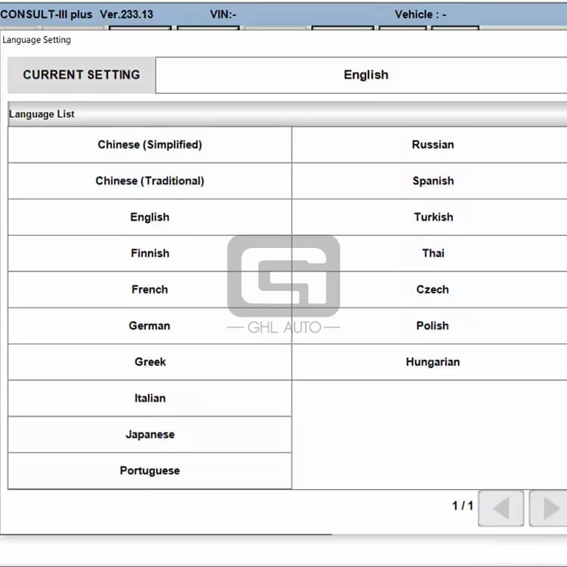
Task: Click the Vehicle : - header text
Action: (x=420, y=14)
